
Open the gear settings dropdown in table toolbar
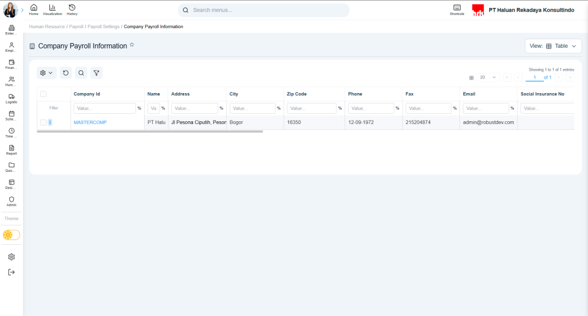pos(47,73)
